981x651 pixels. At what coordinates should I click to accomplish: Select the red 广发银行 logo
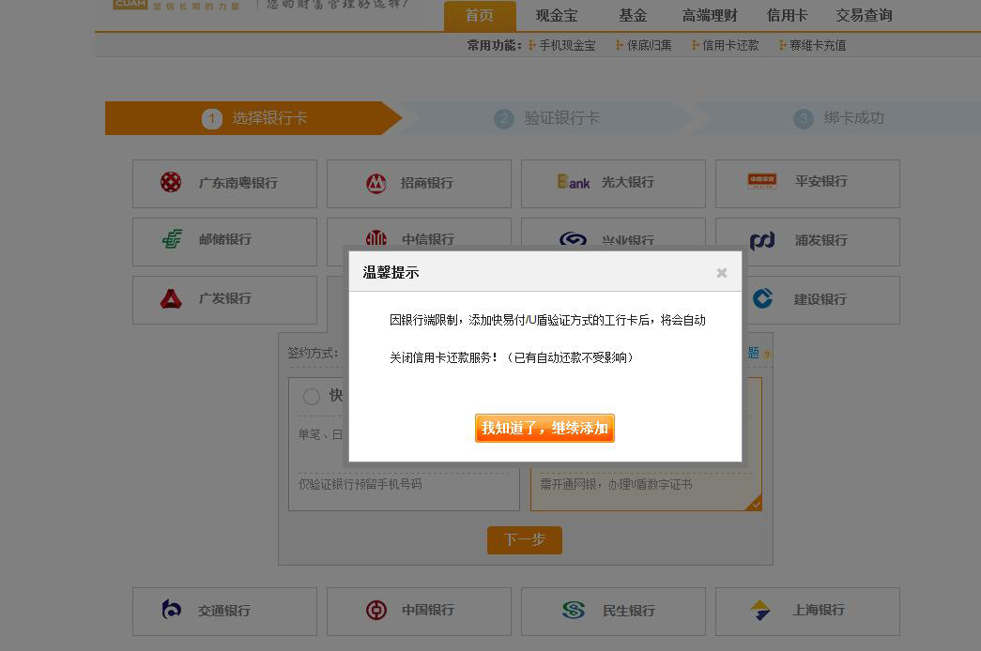[x=171, y=298]
